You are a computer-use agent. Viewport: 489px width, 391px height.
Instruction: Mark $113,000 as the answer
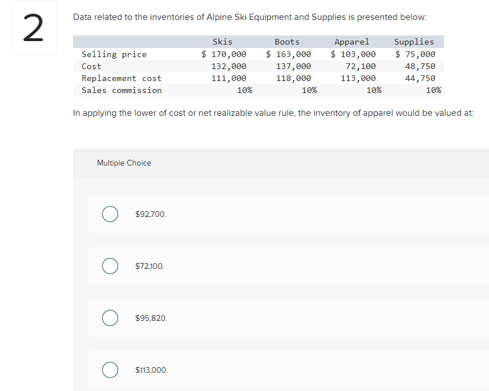(x=110, y=370)
